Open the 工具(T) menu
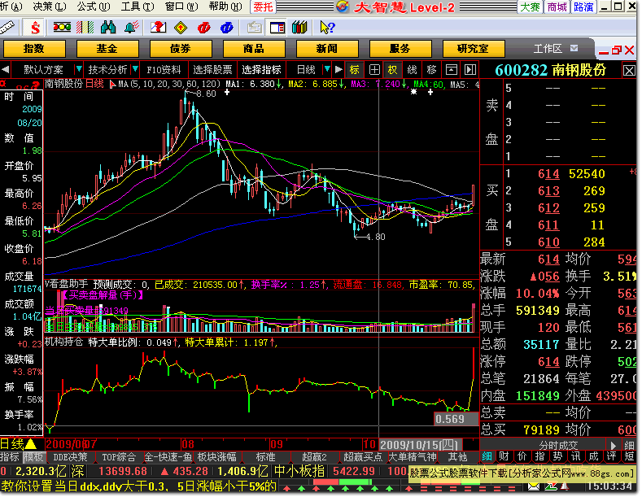The height and width of the screenshot is (497, 642). 138,7
